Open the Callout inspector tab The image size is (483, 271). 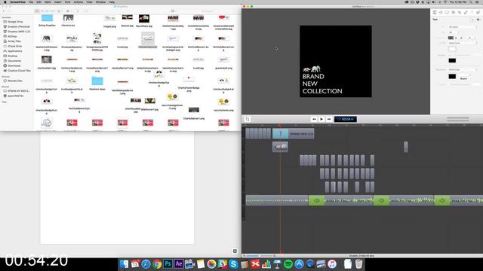453,12
